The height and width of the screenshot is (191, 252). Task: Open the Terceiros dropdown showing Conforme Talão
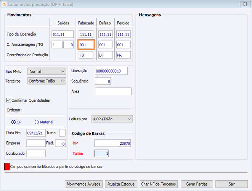click(x=47, y=81)
